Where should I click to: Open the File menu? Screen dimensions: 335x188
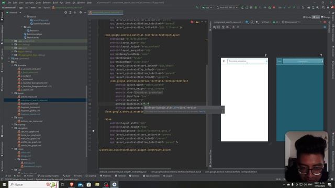[9, 3]
